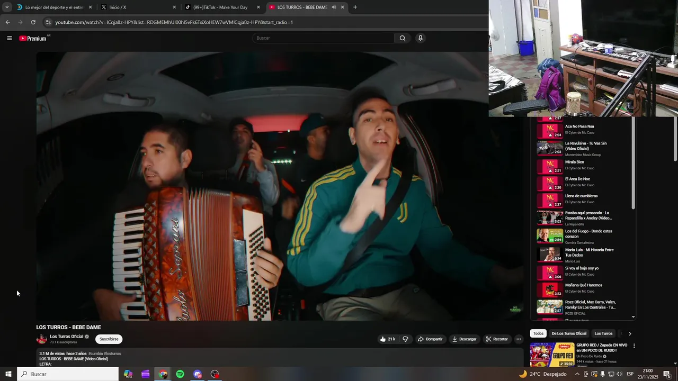The image size is (678, 381).
Task: Open Microsoft 365 Copilot taskbar icon
Action: (x=128, y=374)
